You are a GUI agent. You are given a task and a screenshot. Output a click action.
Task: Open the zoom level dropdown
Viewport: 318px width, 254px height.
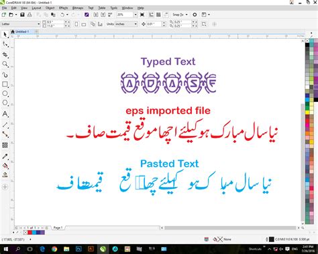pos(136,15)
